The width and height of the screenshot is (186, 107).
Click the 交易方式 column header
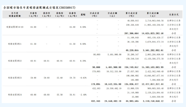point(174,15)
